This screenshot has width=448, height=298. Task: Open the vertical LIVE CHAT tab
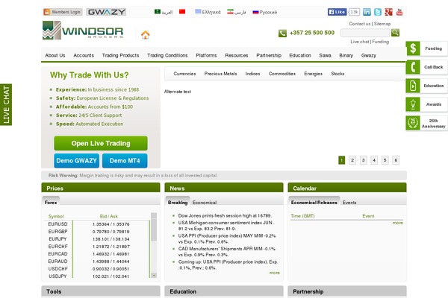click(6, 104)
